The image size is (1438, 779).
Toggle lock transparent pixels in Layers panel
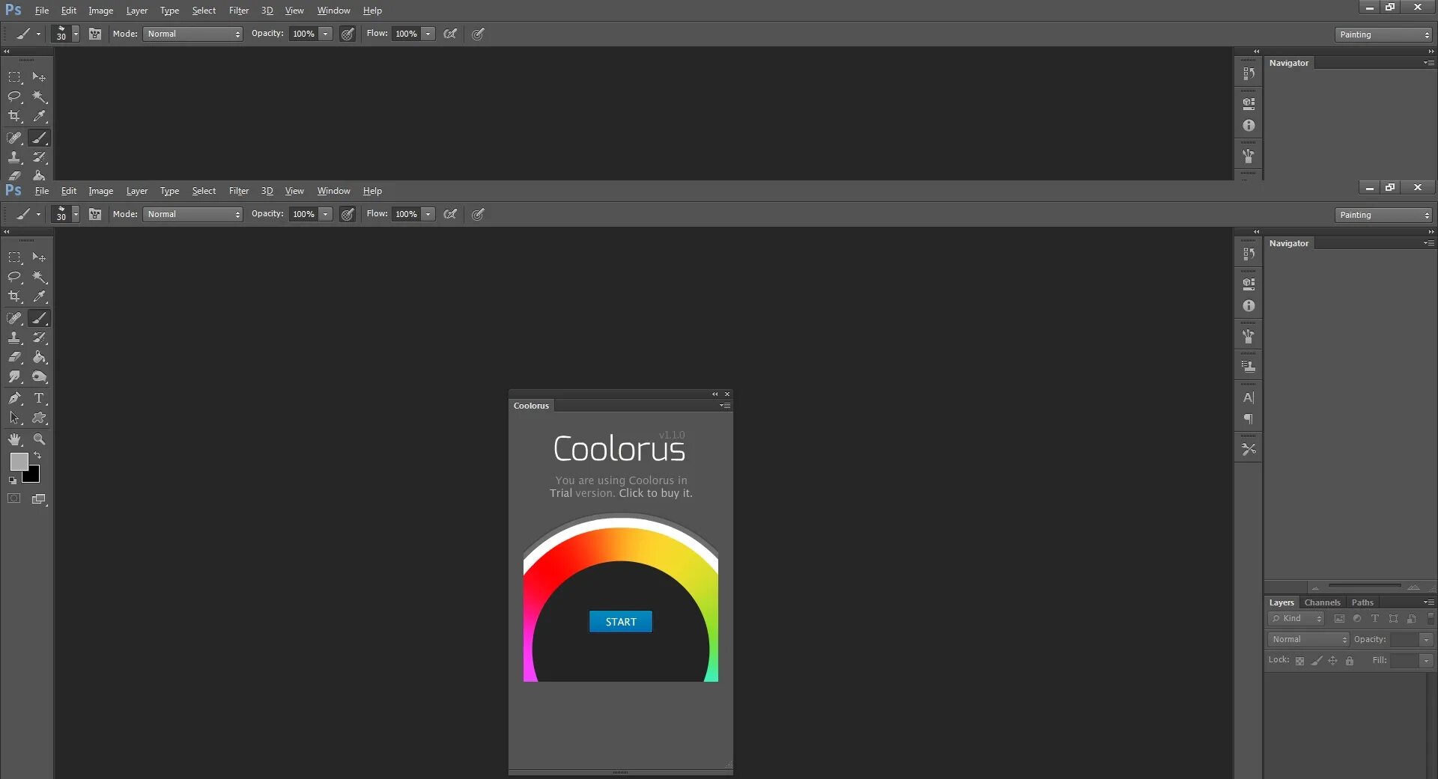[x=1299, y=661]
